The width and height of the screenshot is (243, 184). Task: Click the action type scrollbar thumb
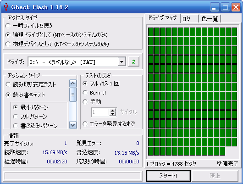pyautogui.click(x=73, y=95)
